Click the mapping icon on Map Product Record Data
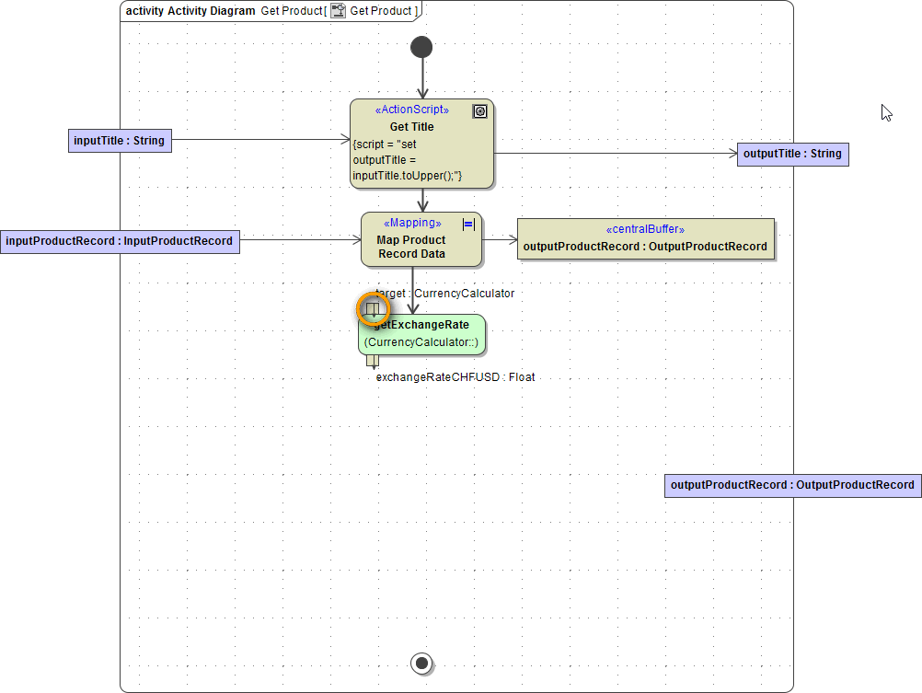 tap(468, 224)
